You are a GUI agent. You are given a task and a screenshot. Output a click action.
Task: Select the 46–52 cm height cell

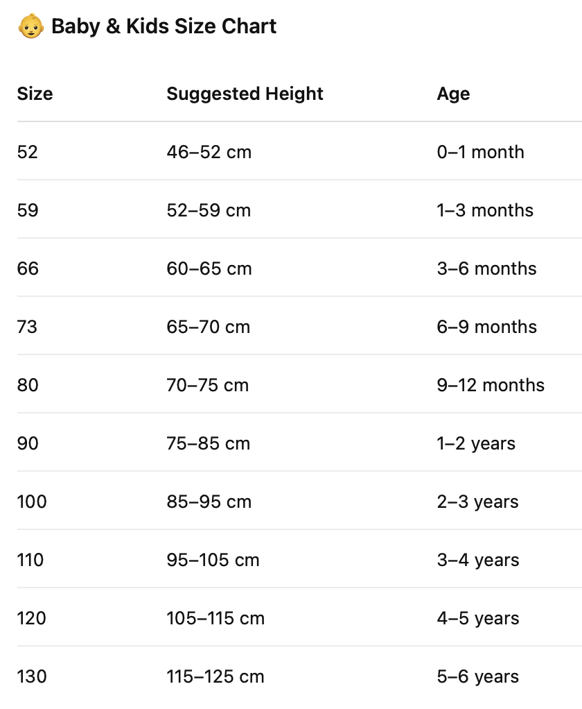tap(209, 152)
